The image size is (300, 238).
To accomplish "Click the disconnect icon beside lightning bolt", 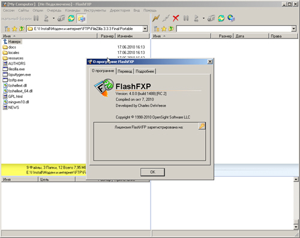I will [166, 19].
